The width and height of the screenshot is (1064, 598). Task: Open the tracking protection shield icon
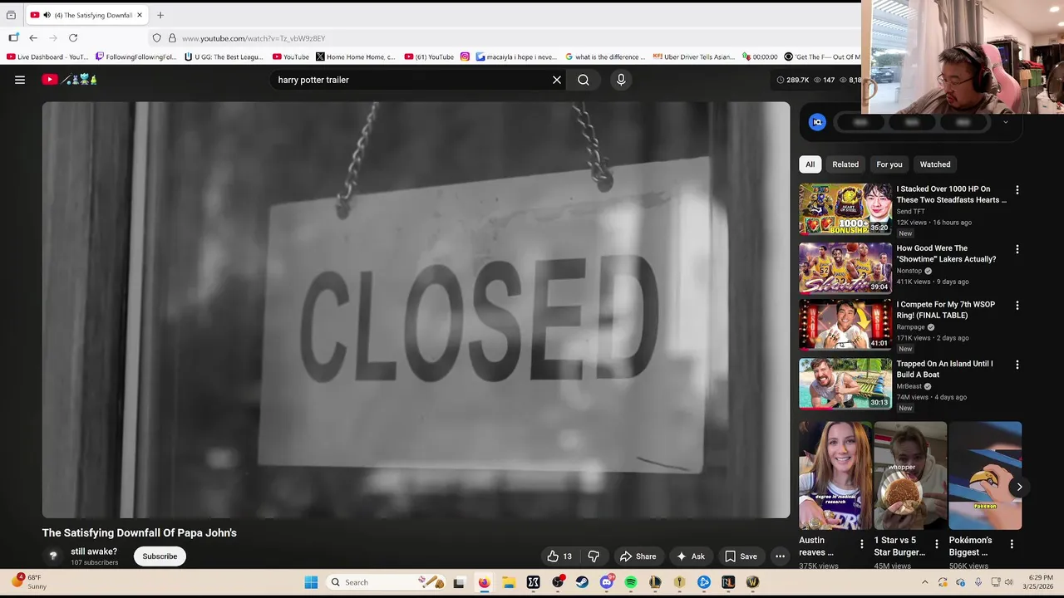point(156,38)
